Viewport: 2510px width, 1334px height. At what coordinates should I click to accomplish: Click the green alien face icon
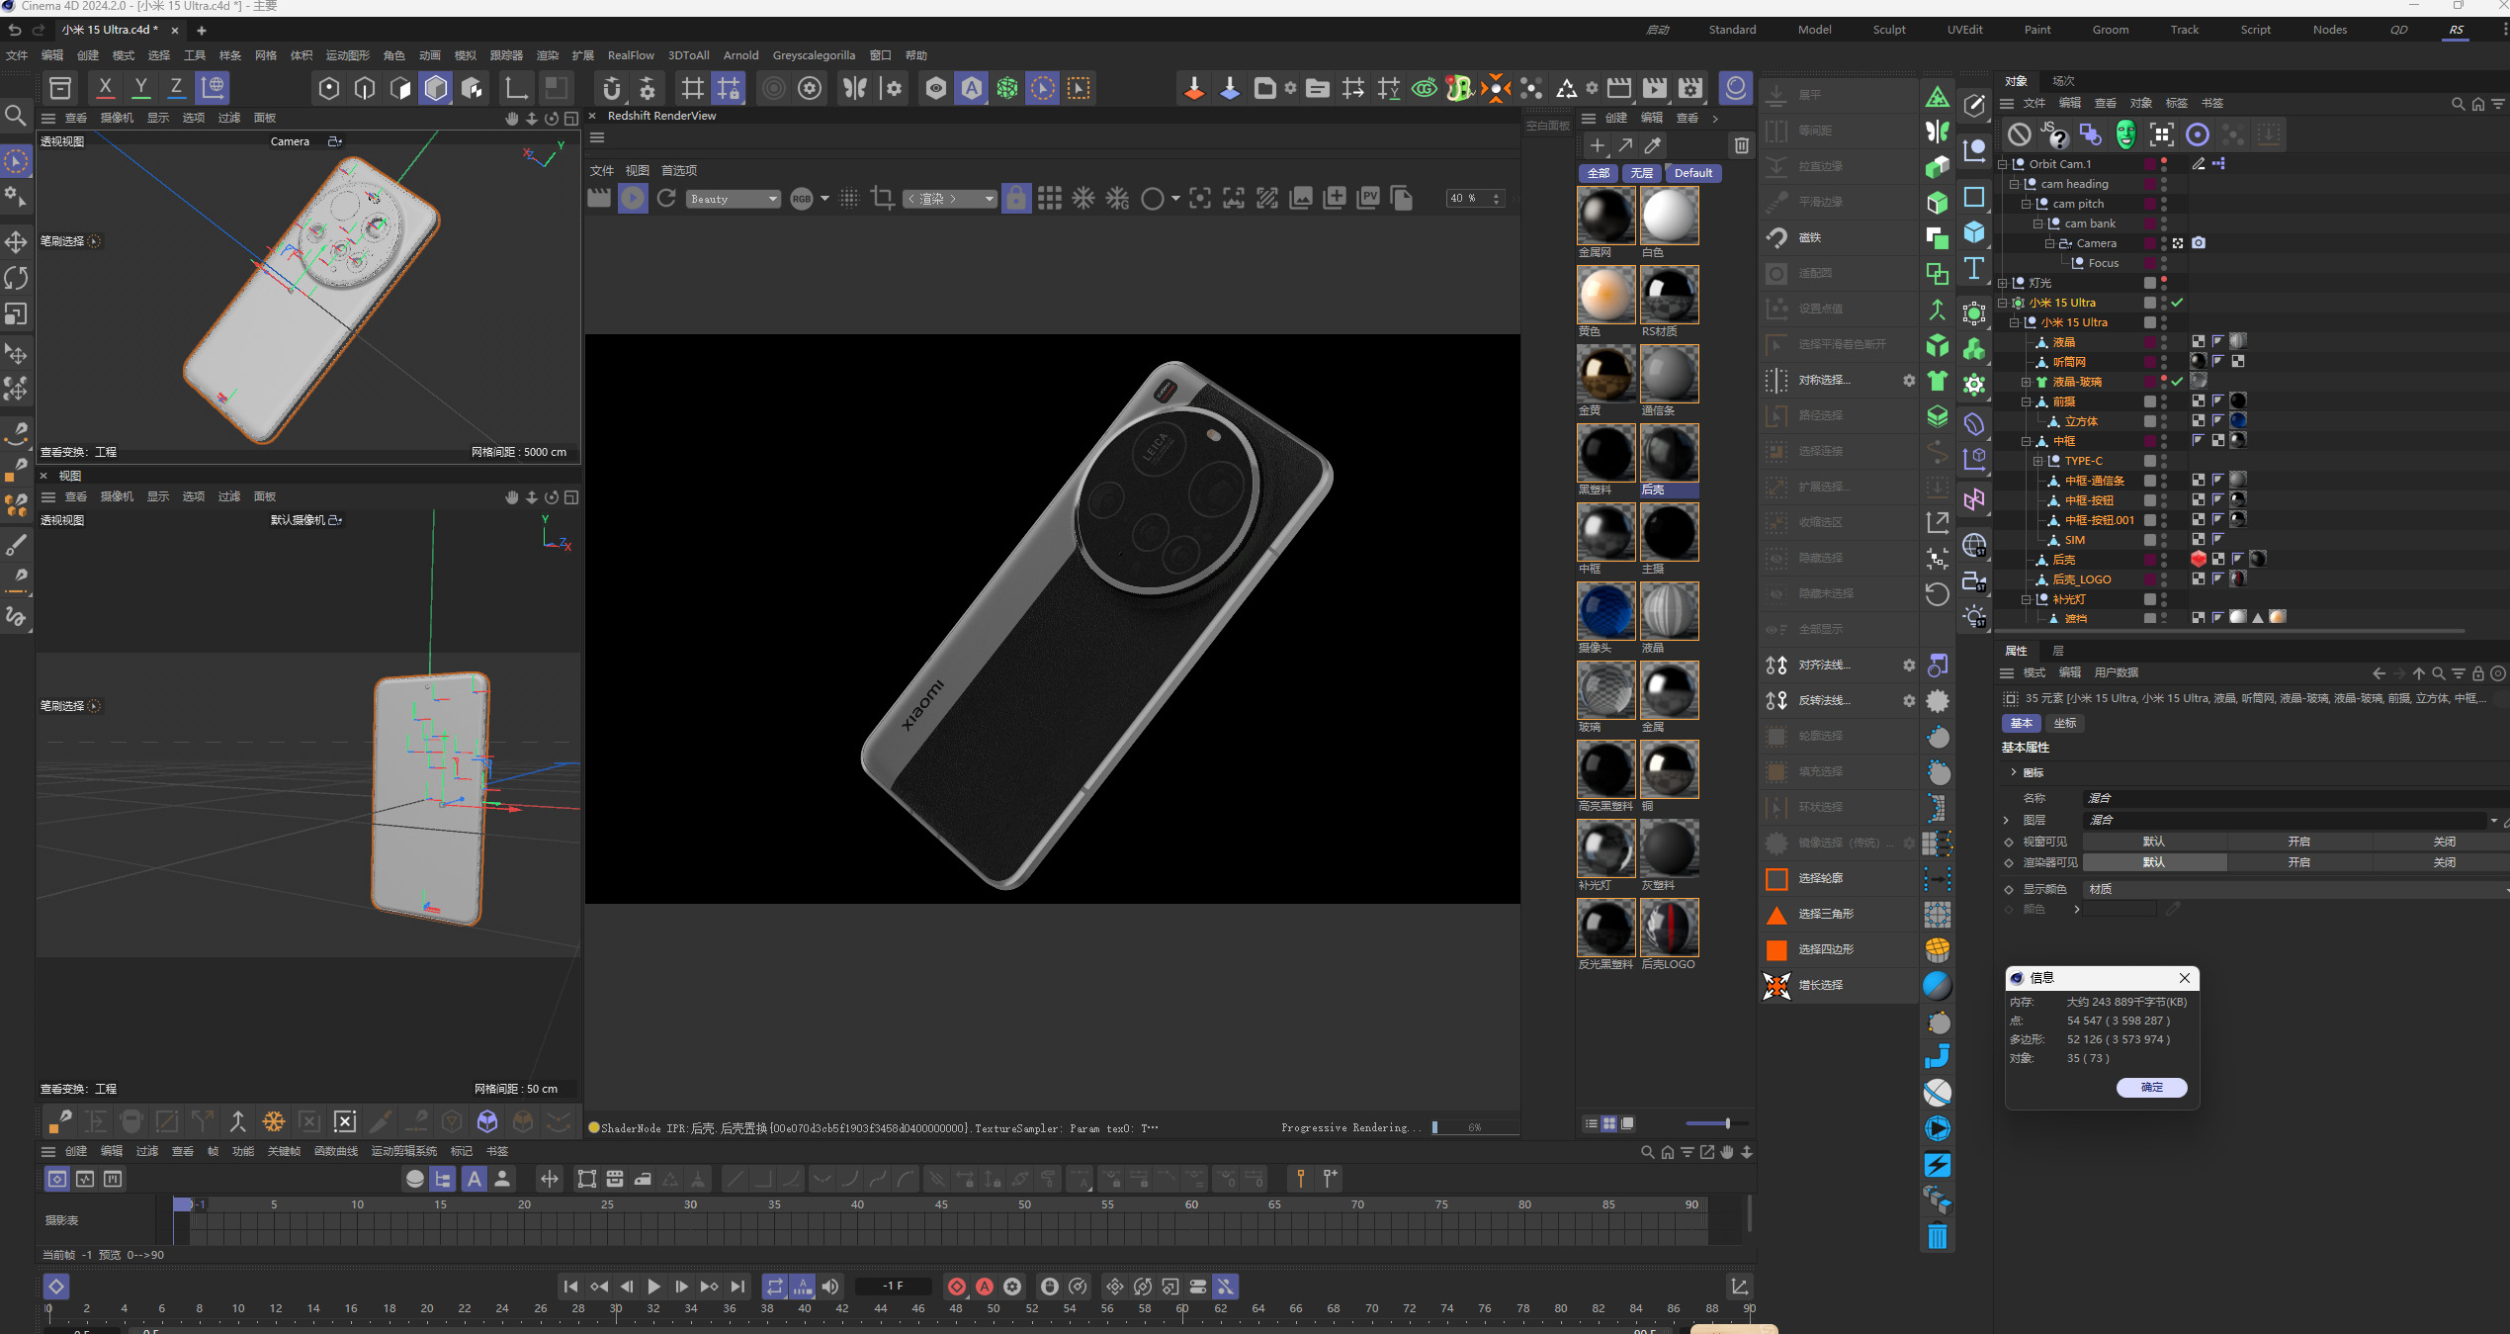click(2125, 134)
